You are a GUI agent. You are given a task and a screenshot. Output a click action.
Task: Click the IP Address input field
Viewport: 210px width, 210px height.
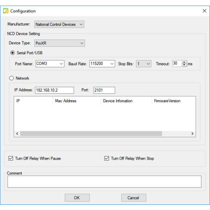click(54, 90)
